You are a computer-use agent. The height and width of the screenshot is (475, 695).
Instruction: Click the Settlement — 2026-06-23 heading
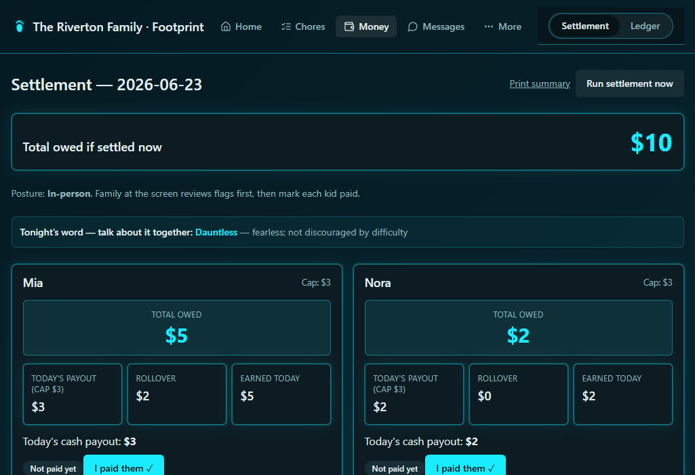point(106,85)
